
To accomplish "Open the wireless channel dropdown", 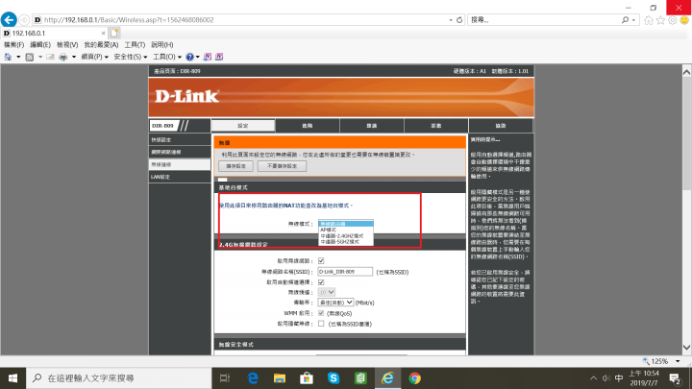I will pyautogui.click(x=327, y=292).
